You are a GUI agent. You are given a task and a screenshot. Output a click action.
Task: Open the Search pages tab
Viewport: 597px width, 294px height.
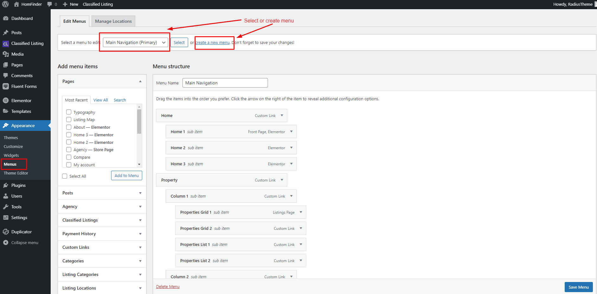(120, 100)
